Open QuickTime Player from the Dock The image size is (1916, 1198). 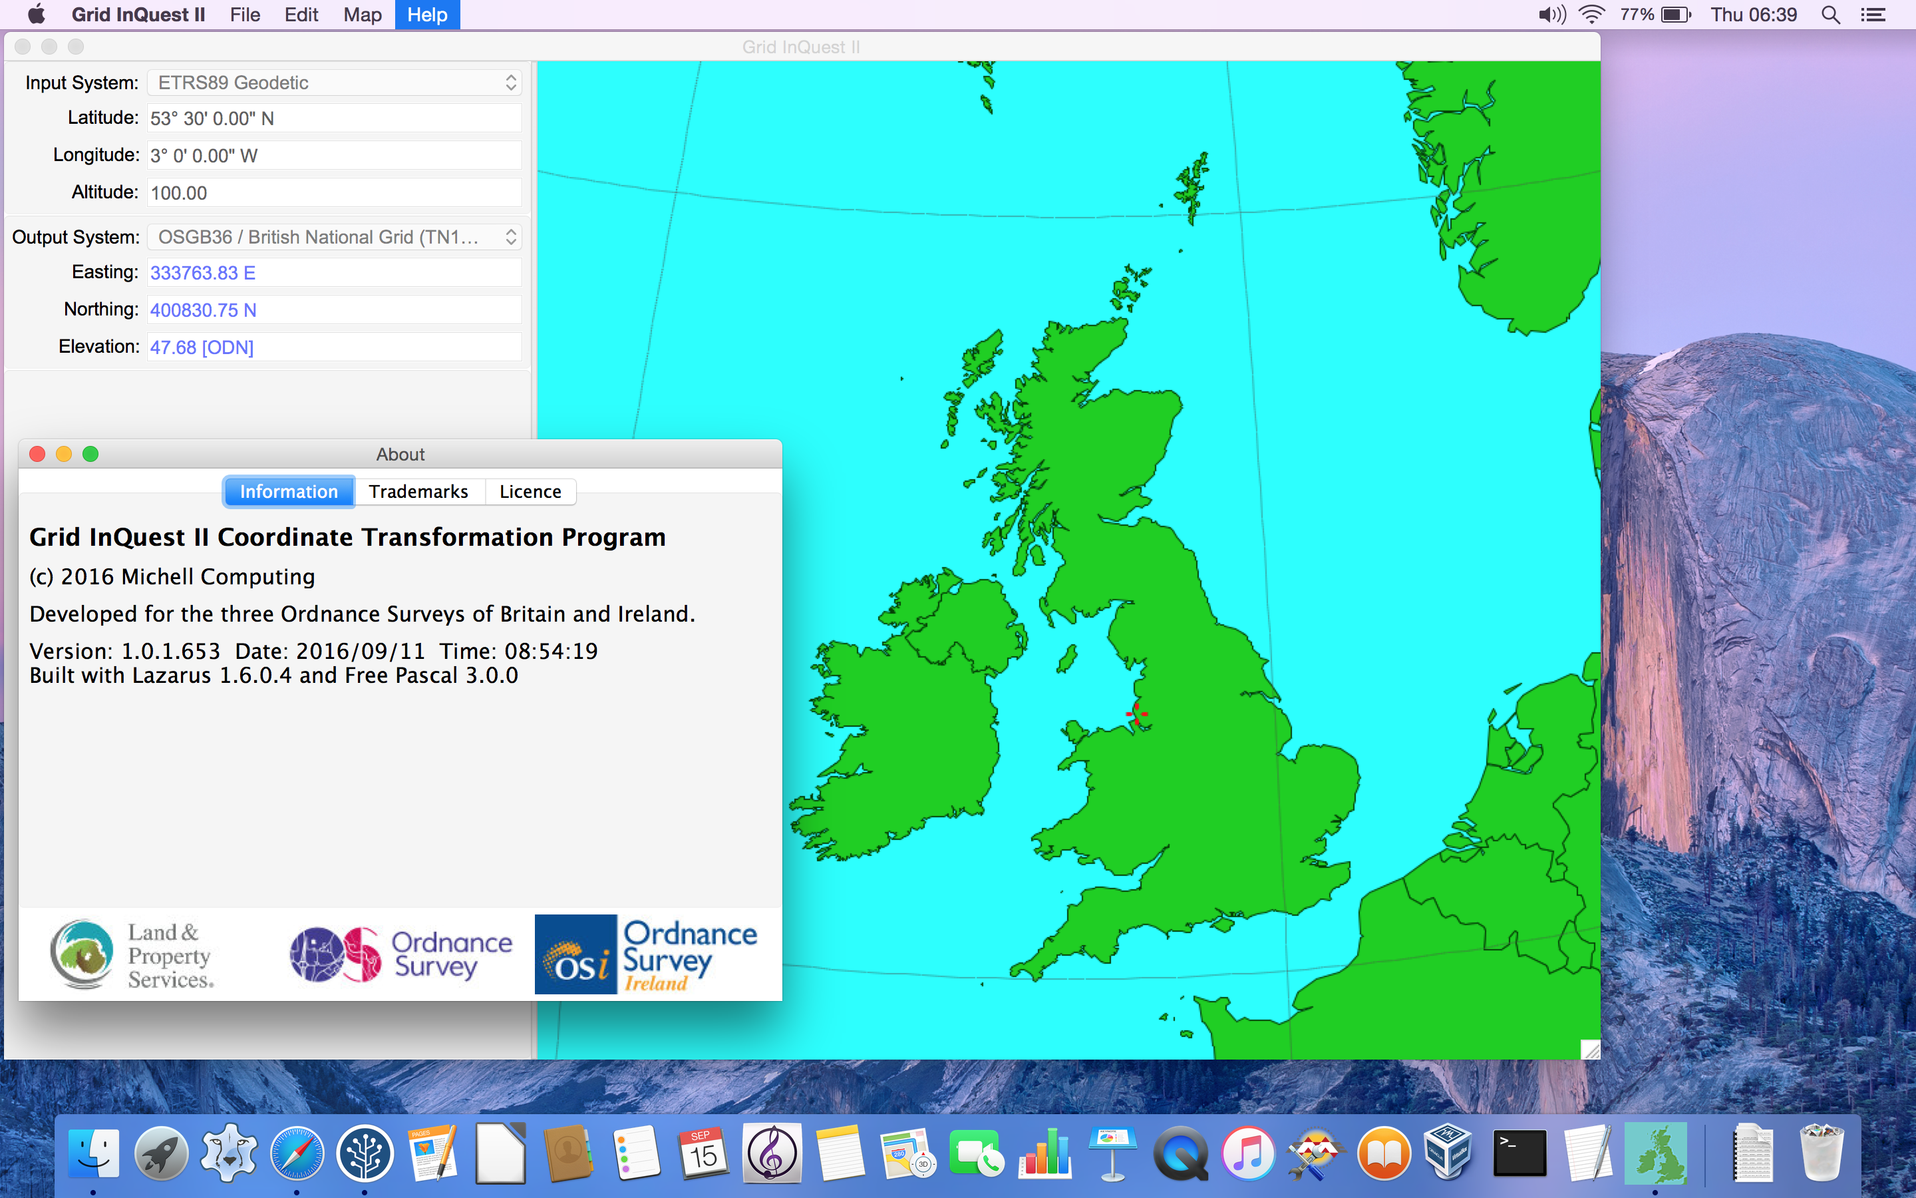click(1180, 1153)
